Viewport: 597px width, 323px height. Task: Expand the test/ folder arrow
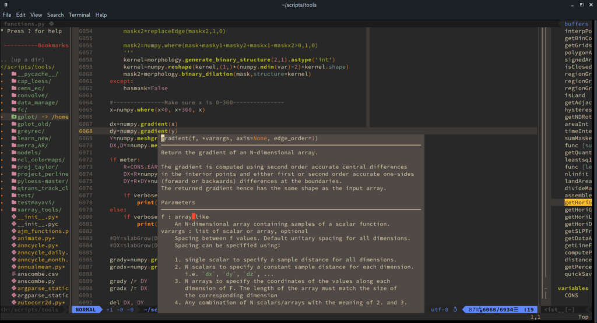click(2, 196)
